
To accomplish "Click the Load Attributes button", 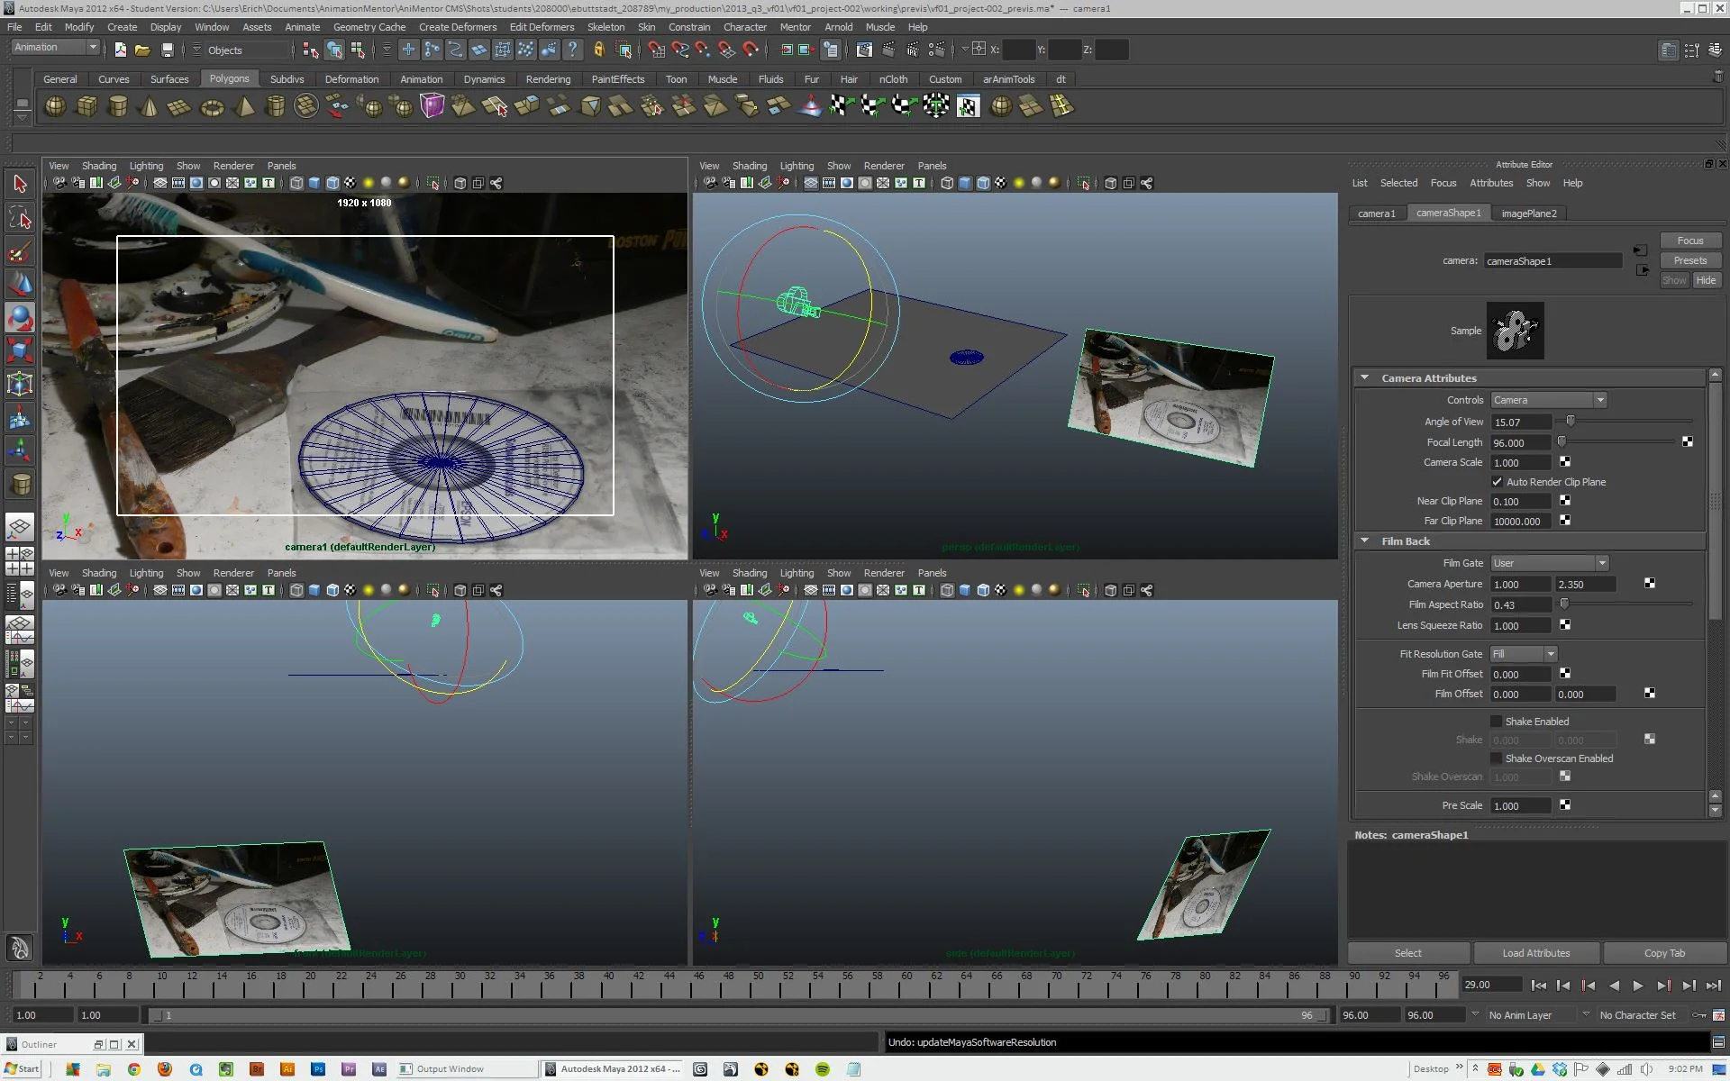I will pyautogui.click(x=1535, y=952).
